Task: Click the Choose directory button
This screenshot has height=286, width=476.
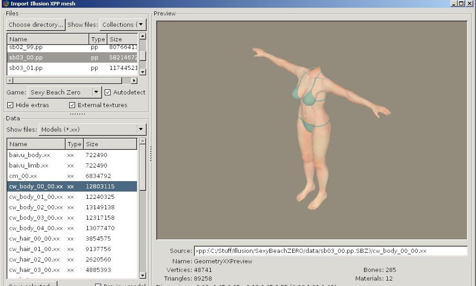Action: (36, 25)
